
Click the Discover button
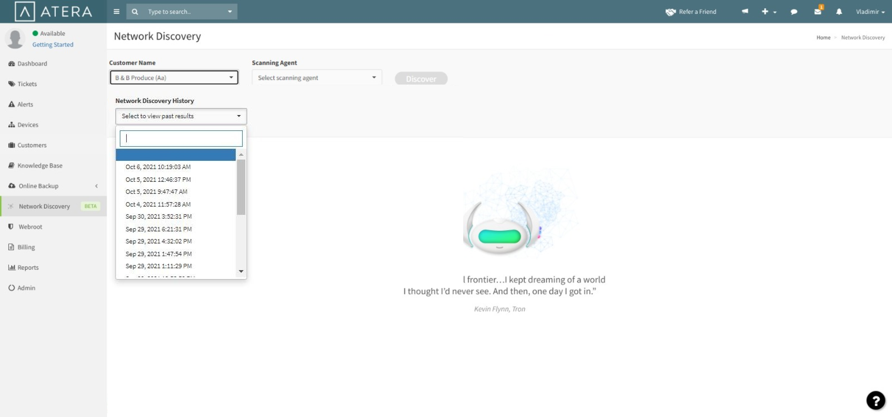pos(421,79)
